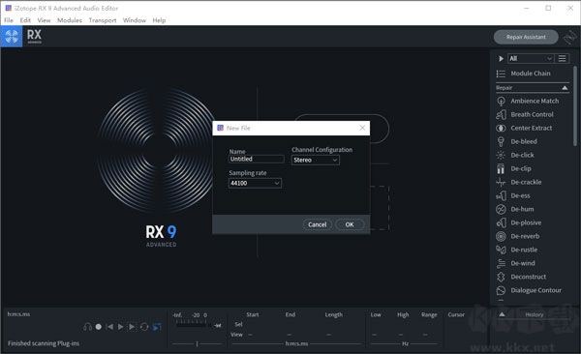581x354 pixels.
Task: Close the New File dialog
Action: [362, 128]
